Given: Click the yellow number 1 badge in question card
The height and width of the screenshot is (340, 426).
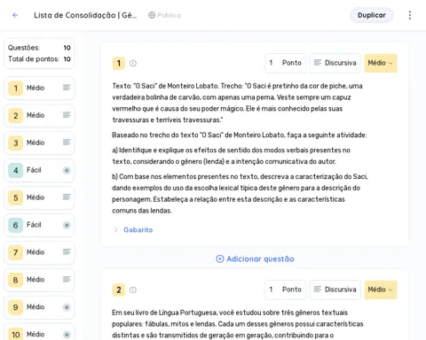Looking at the screenshot, I should click(119, 63).
